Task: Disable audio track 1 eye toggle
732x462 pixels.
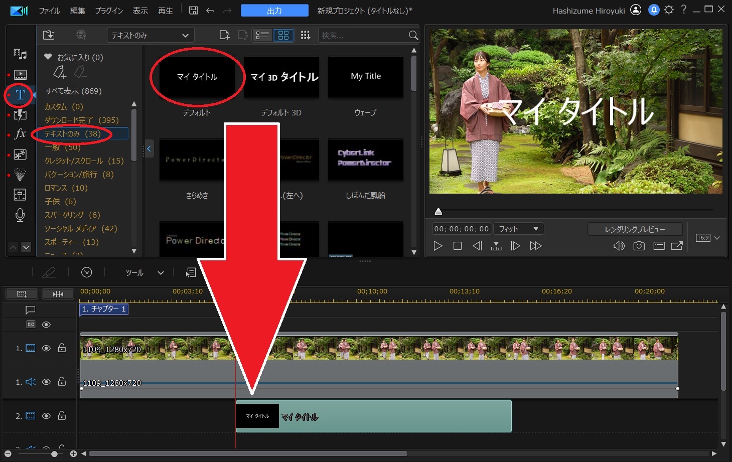Action: click(x=46, y=382)
